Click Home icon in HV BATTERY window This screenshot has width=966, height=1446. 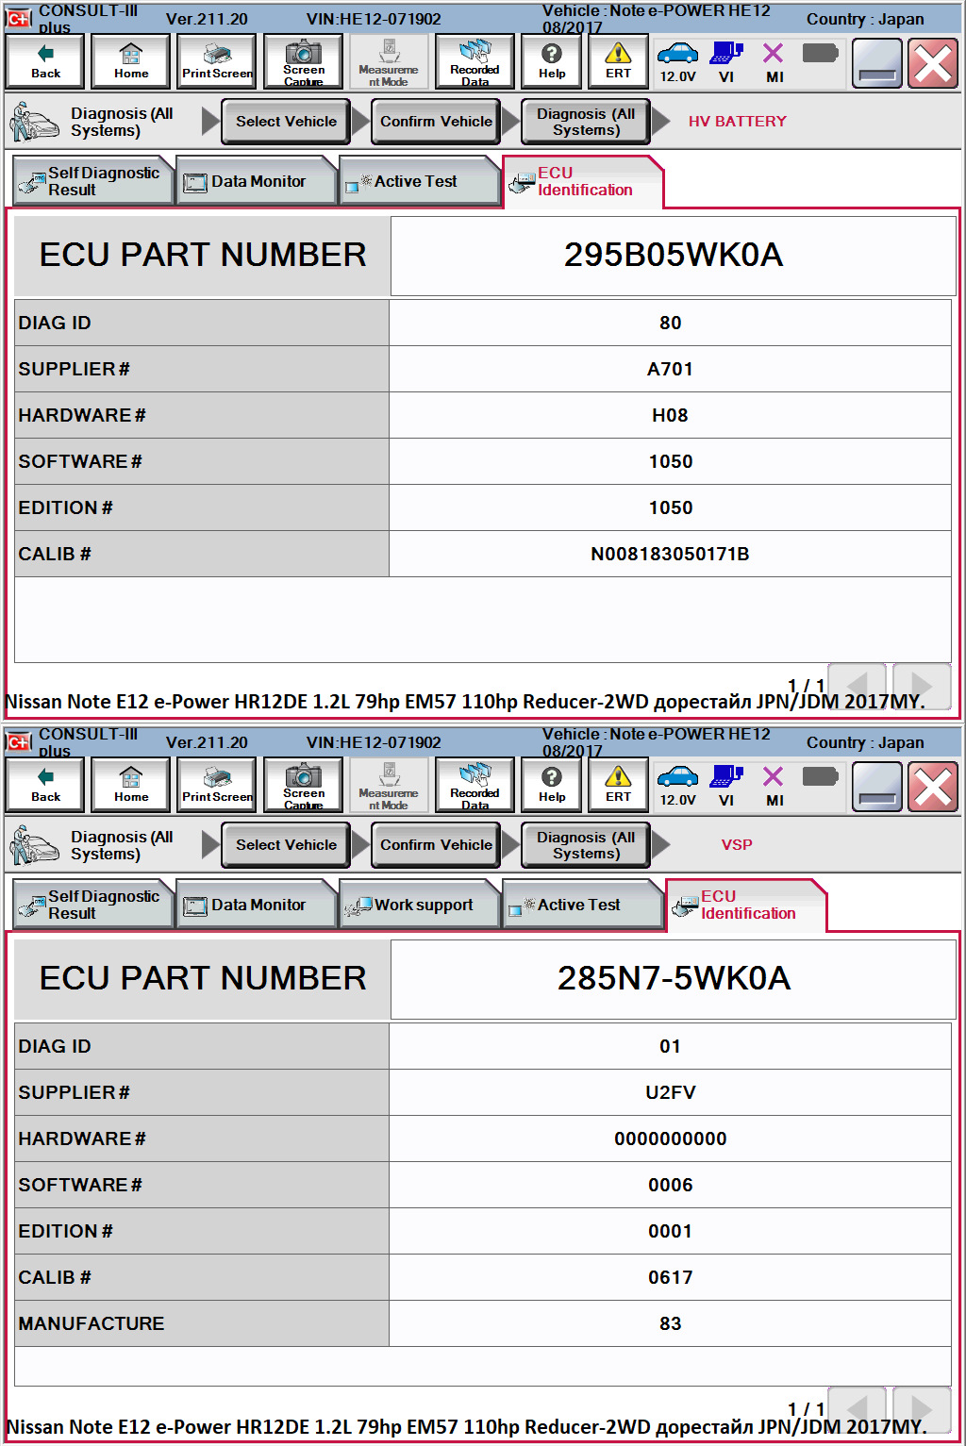point(131,61)
